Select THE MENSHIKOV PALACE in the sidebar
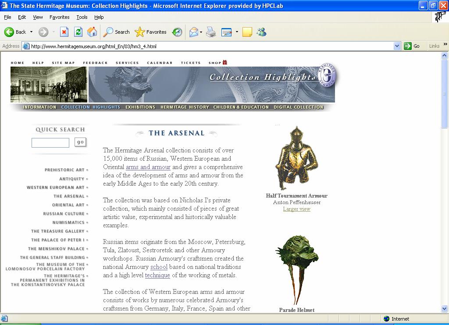The height and width of the screenshot is (325, 449). pyautogui.click(x=57, y=249)
